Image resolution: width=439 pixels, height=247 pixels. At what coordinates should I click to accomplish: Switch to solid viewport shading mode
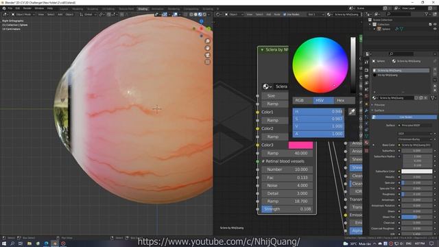point(195,14)
